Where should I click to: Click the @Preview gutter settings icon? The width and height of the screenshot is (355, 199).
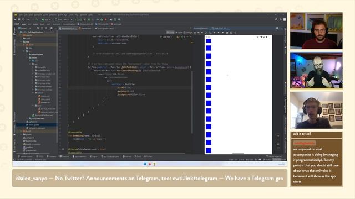coord(63,149)
